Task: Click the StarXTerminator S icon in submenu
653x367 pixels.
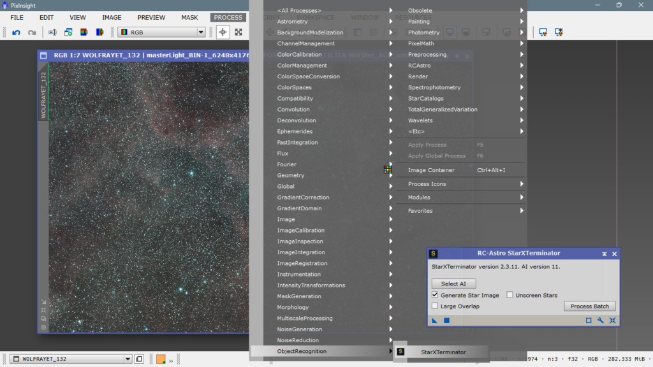Action: [x=400, y=352]
